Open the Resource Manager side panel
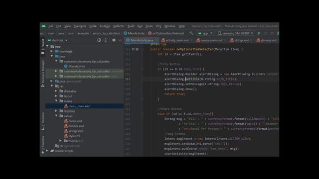The width and height of the screenshot is (319, 179). [x=43, y=74]
